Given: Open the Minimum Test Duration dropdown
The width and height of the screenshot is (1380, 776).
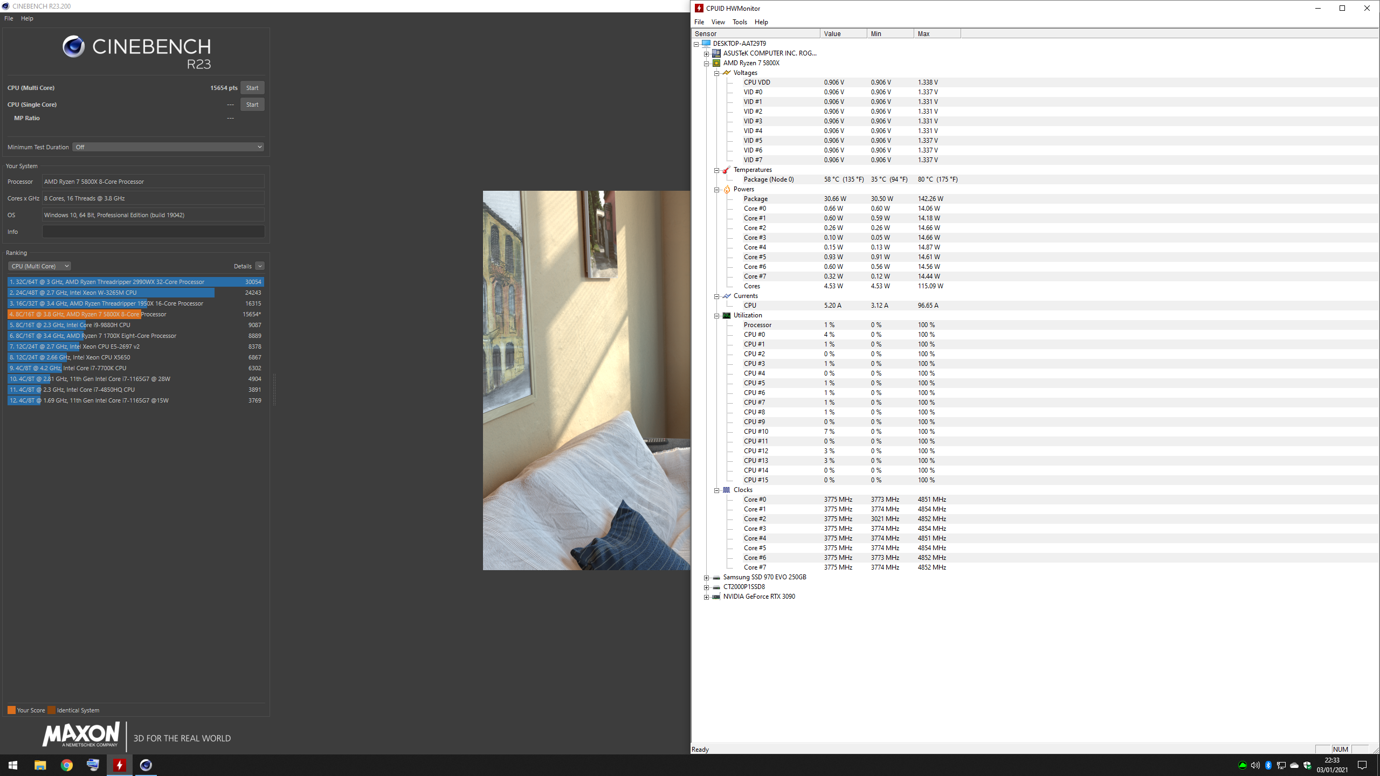Looking at the screenshot, I should [x=168, y=147].
